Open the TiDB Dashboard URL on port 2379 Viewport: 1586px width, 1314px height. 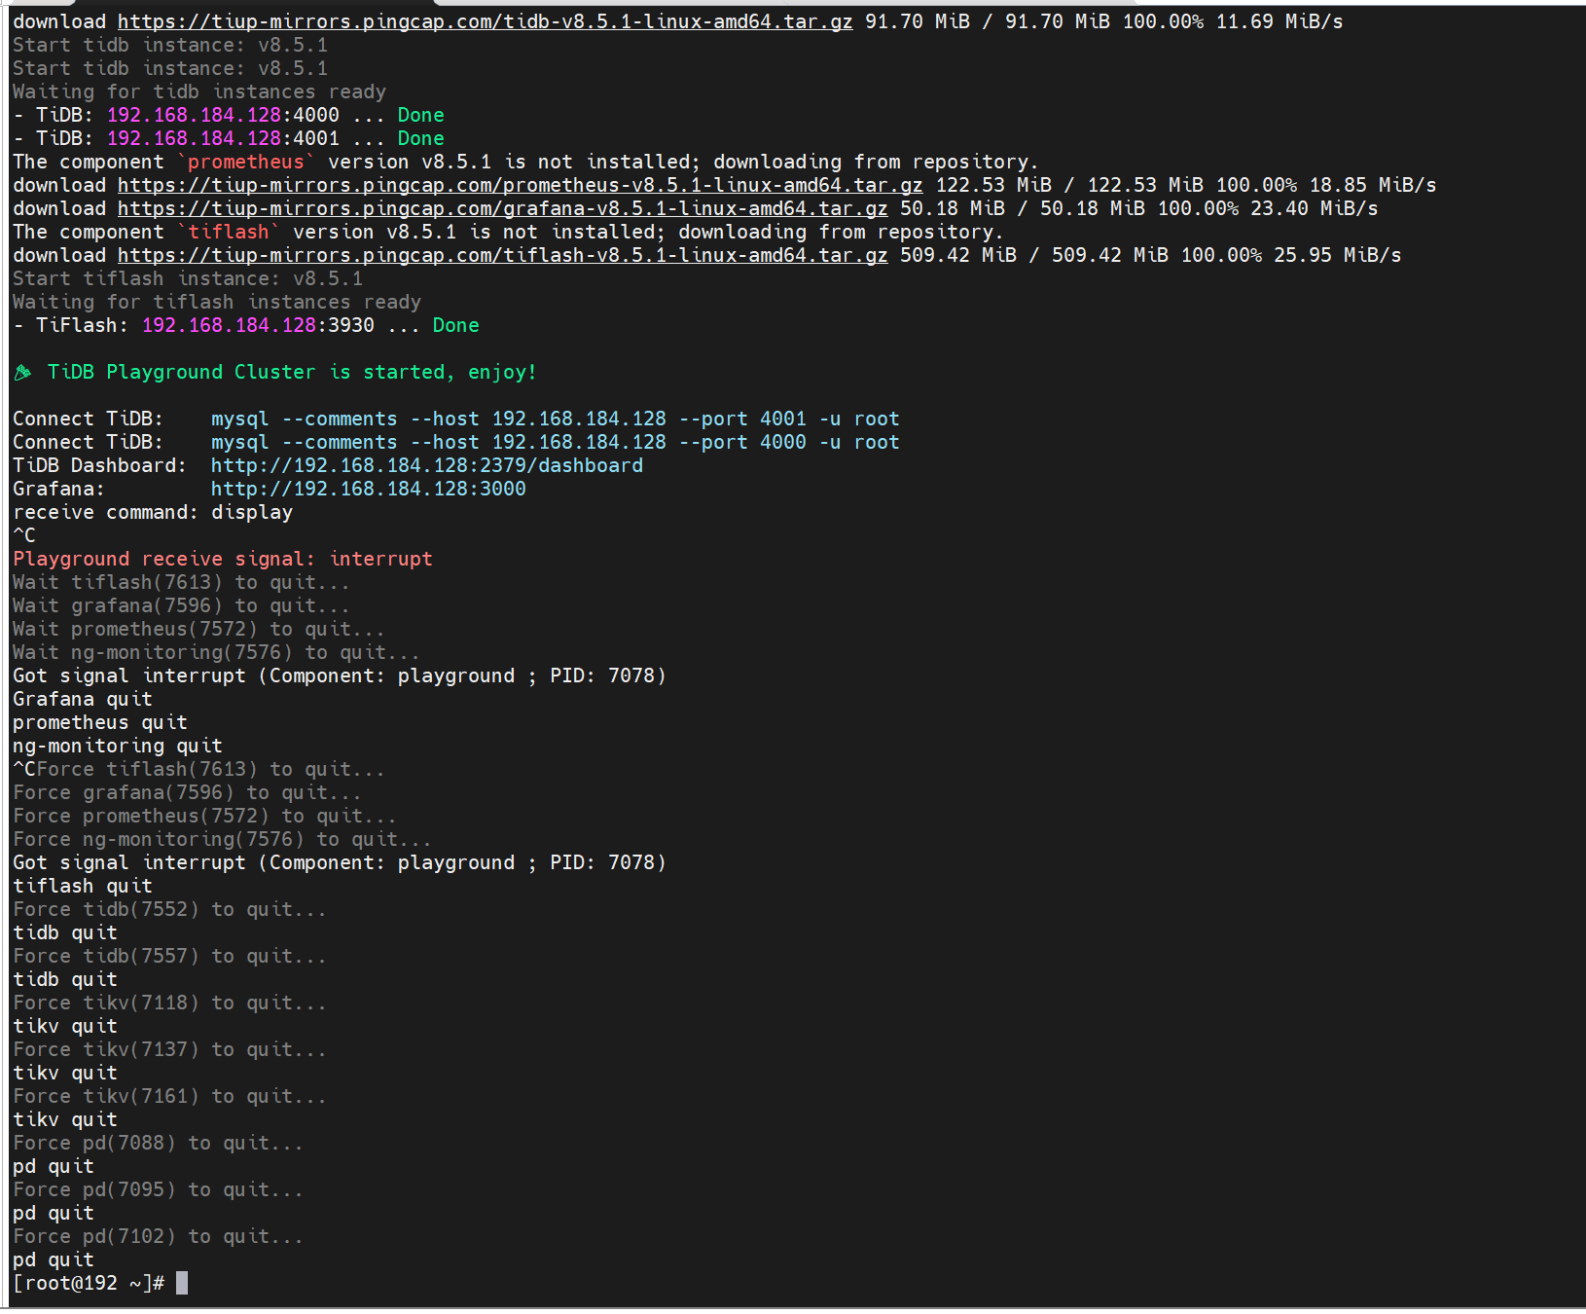coord(426,465)
